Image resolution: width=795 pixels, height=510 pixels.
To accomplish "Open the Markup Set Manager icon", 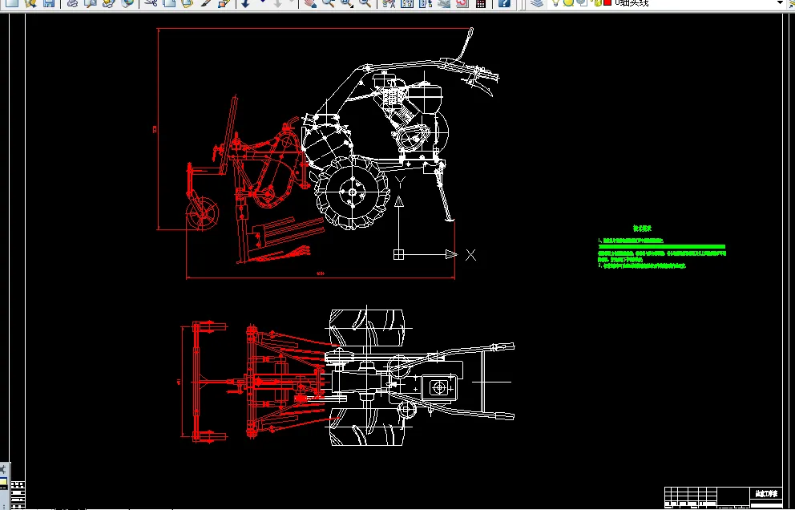I will pos(462,3).
